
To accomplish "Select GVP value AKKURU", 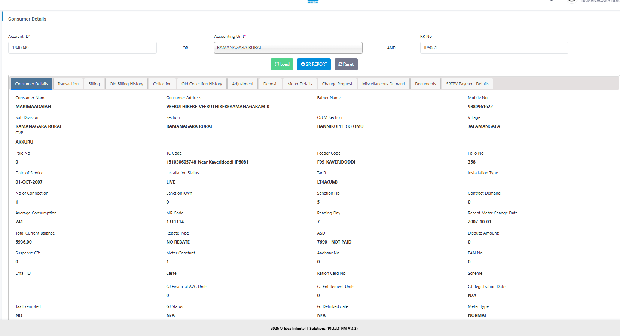I will tap(24, 142).
